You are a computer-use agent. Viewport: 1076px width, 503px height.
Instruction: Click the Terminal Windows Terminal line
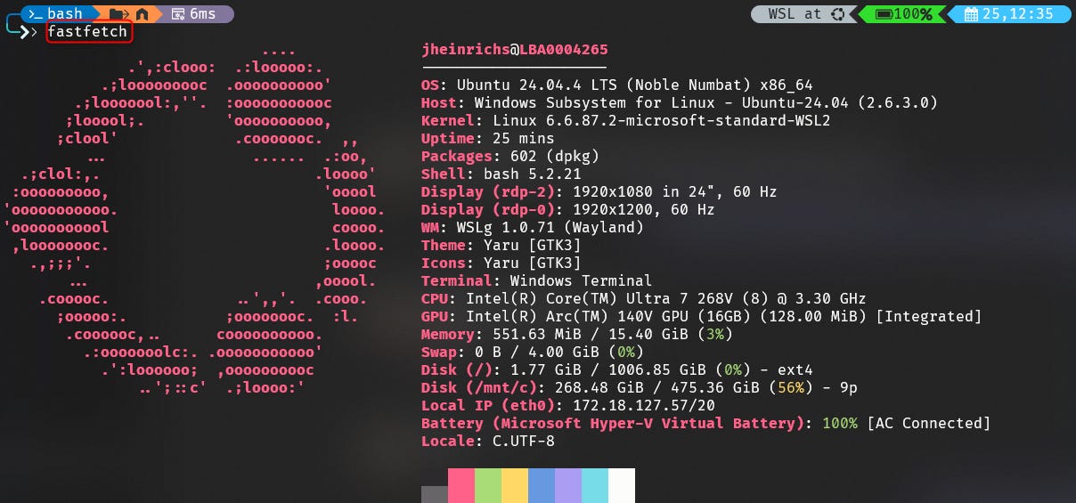pyautogui.click(x=536, y=281)
